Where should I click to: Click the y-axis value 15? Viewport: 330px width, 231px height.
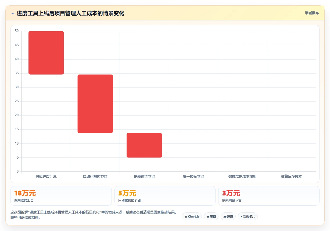coord(17,129)
